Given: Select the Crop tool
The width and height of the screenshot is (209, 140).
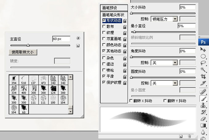Looking at the screenshot, I should 203,76.
